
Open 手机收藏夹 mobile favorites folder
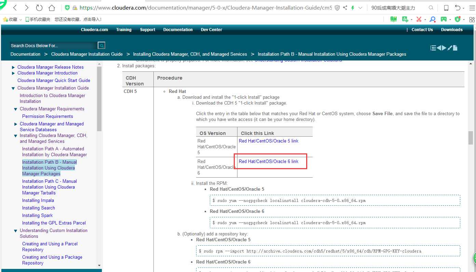click(x=38, y=19)
